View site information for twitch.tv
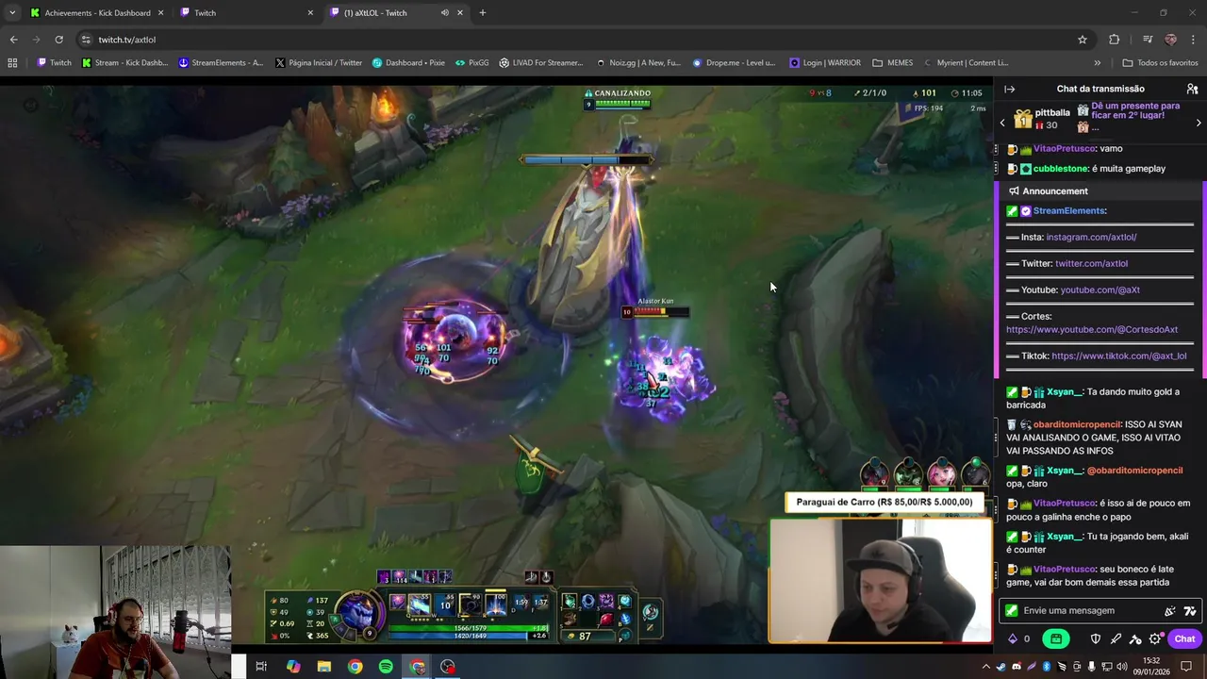This screenshot has height=679, width=1207. 86,40
